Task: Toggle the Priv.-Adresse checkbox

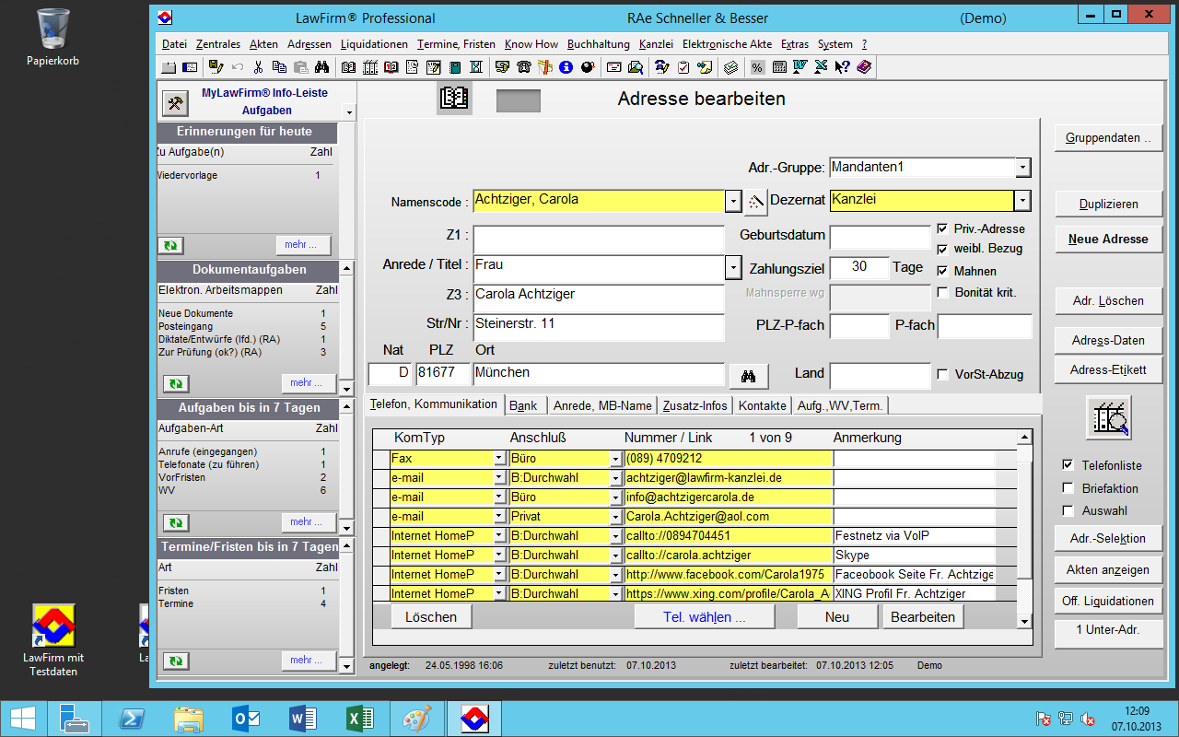Action: [x=942, y=228]
